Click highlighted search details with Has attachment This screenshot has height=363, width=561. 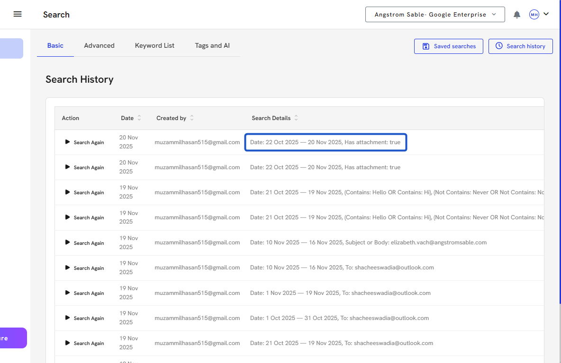[325, 142]
